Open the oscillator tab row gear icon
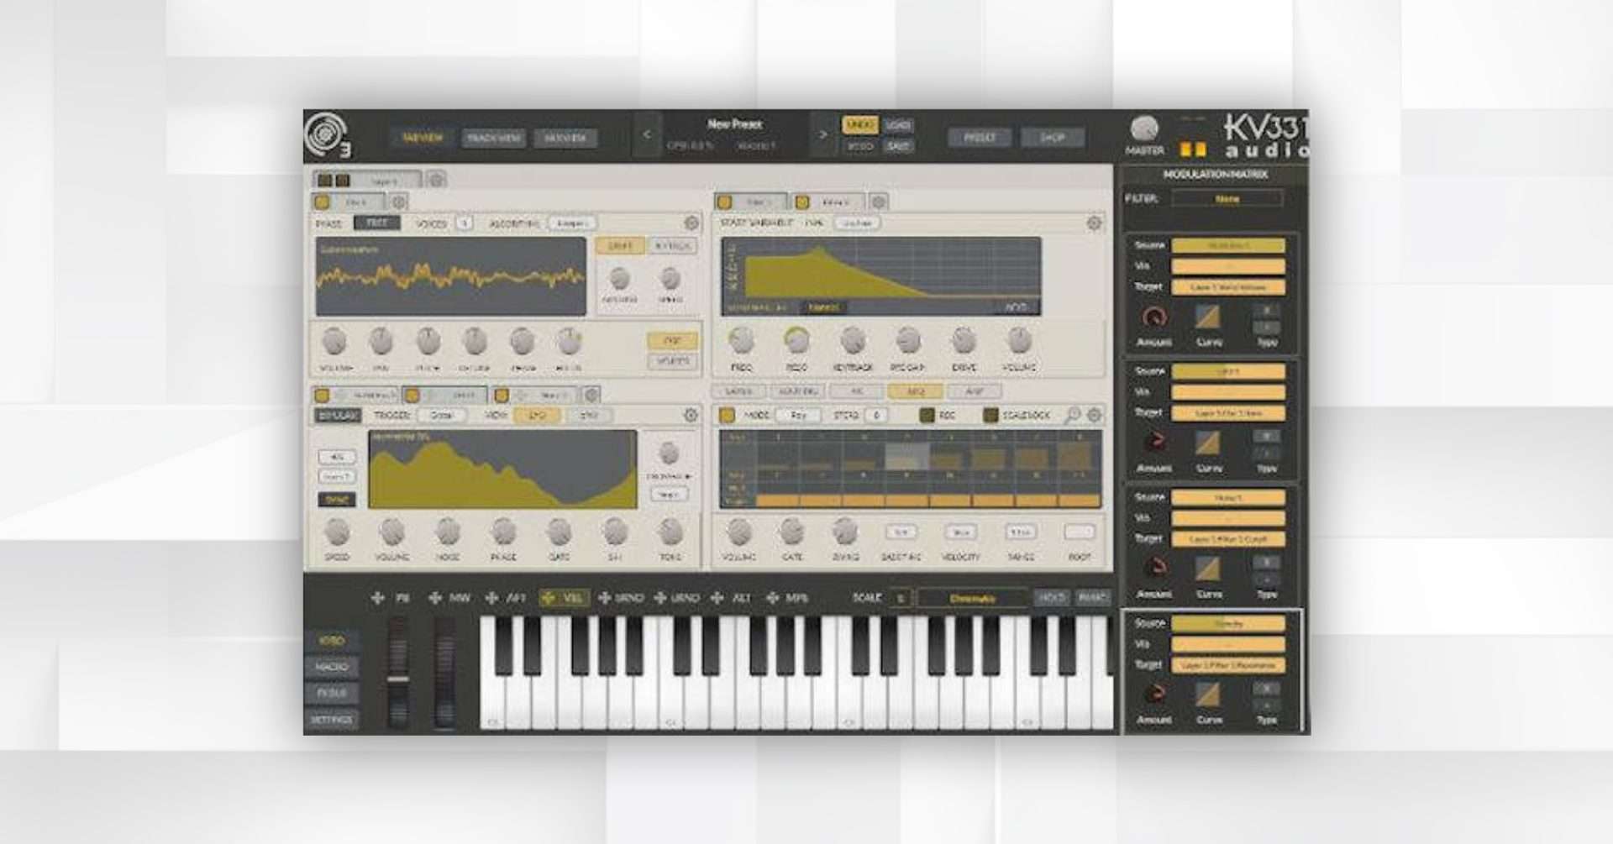Screen dimensions: 1613x844 [398, 202]
